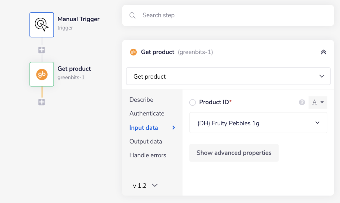Add a step below Get product node

tap(41, 102)
